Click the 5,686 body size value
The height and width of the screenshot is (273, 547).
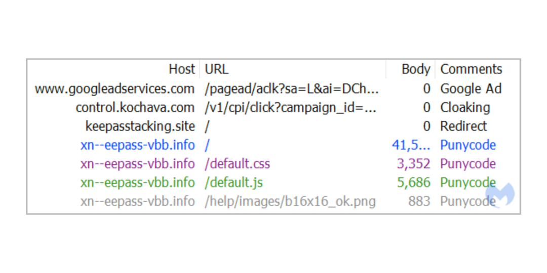[x=413, y=183]
